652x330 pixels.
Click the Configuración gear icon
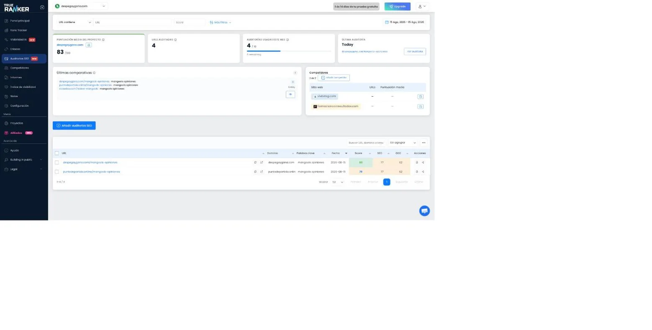pyautogui.click(x=6, y=106)
